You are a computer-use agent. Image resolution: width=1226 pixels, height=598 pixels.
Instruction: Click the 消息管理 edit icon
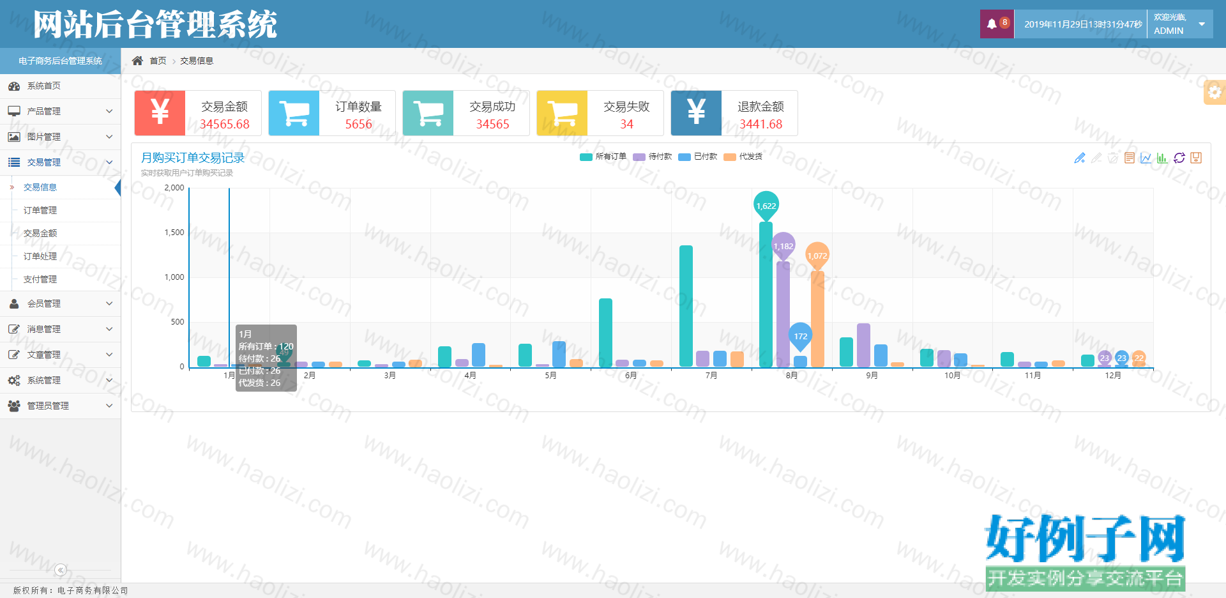(x=14, y=329)
